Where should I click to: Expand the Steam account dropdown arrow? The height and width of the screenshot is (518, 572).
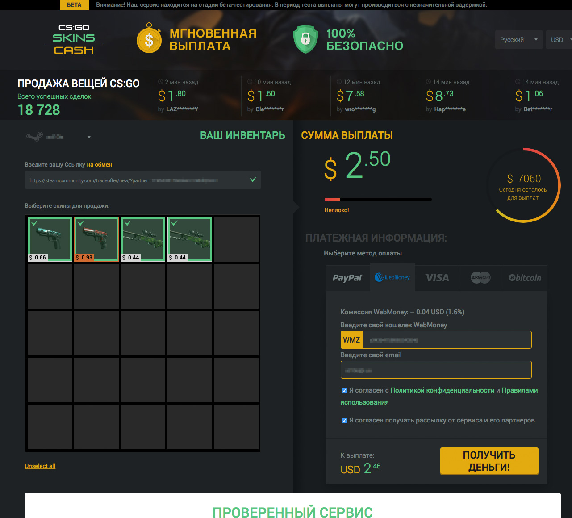coord(89,137)
